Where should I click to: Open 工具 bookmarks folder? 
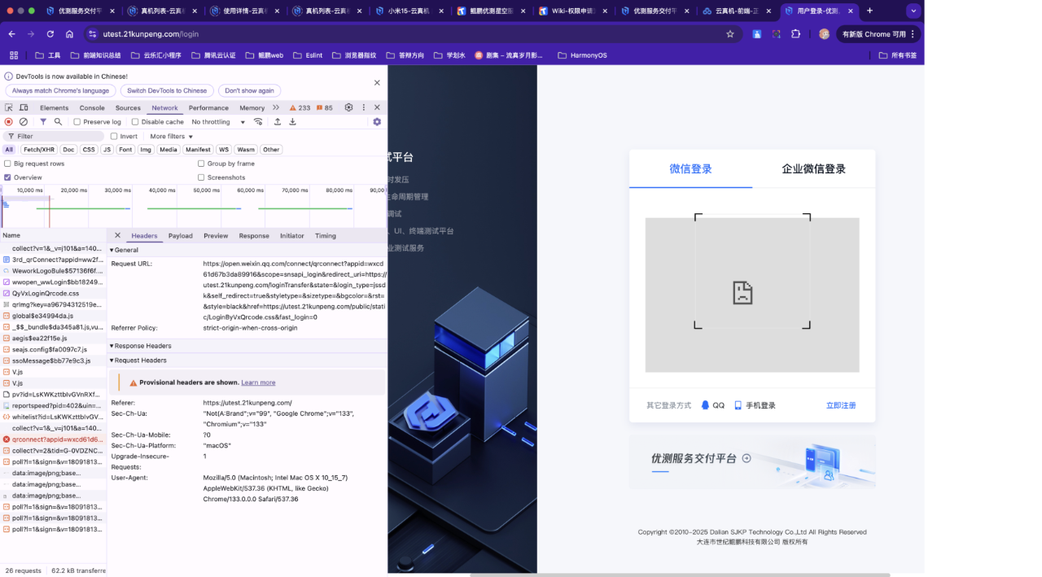click(x=48, y=55)
